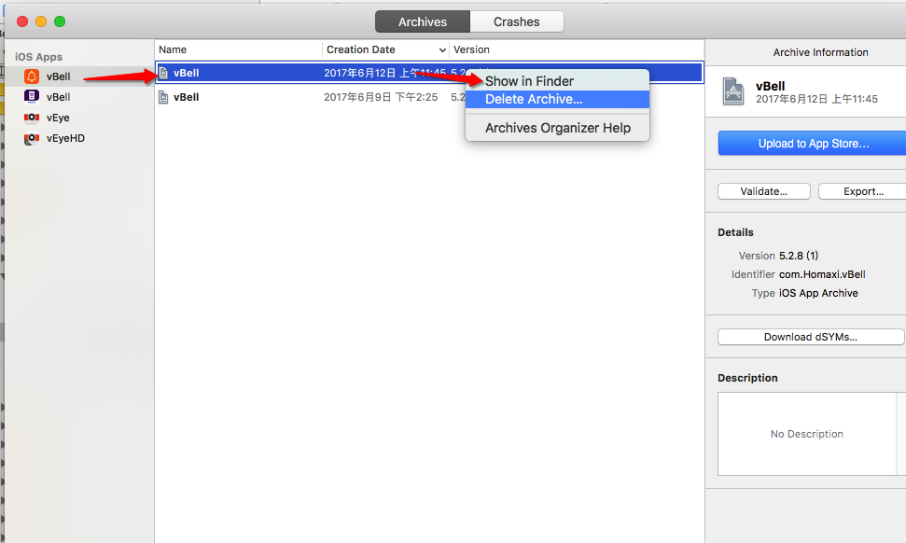Close the Organizer window with red button

22,21
